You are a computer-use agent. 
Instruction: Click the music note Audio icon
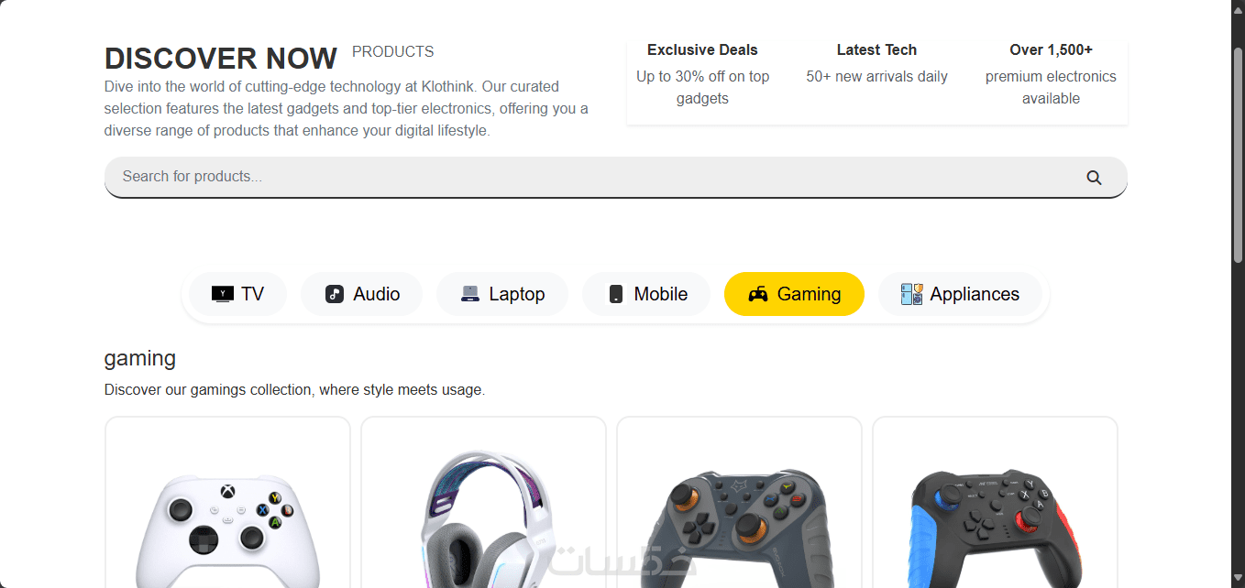coord(335,294)
